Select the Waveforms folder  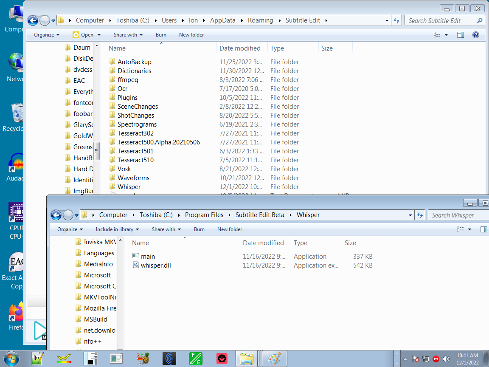(133, 178)
